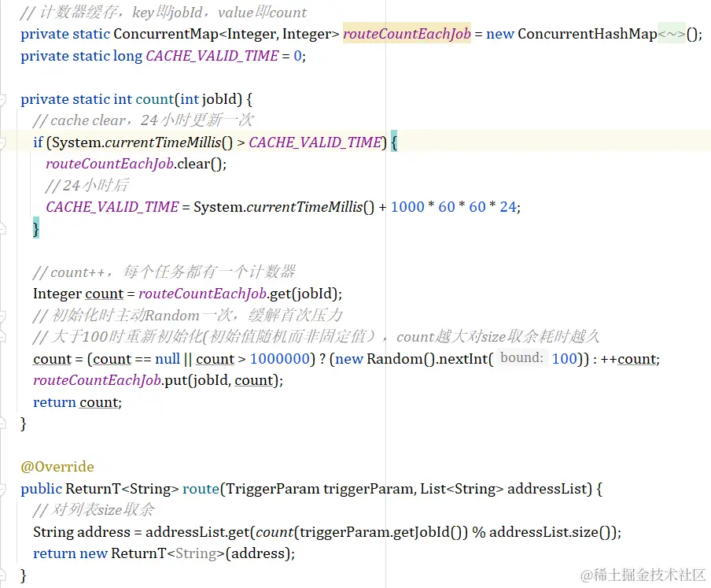Click ++count at the ternary's end
The height and width of the screenshot is (588, 711).
628,359
